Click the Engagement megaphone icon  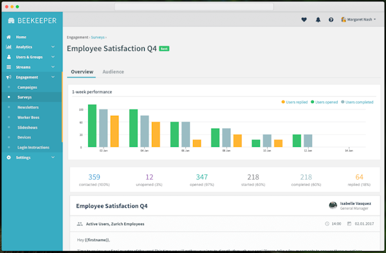(x=8, y=77)
